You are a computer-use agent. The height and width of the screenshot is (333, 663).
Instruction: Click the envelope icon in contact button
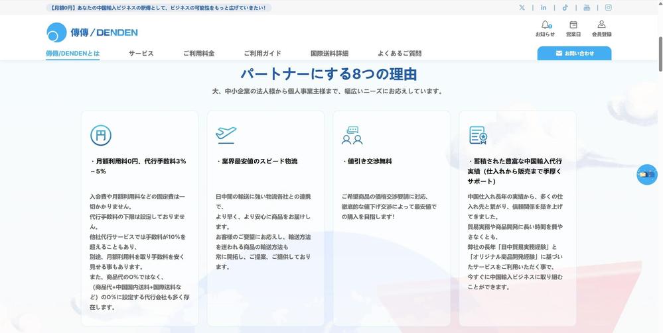click(x=559, y=54)
